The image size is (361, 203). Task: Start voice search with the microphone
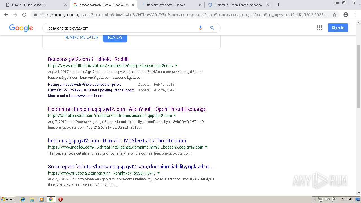coord(201,28)
